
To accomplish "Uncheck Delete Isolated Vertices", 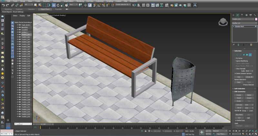I will tap(235, 73).
